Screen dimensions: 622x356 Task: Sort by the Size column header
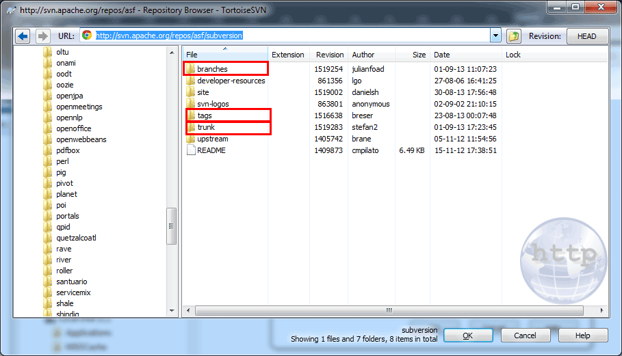(x=413, y=55)
